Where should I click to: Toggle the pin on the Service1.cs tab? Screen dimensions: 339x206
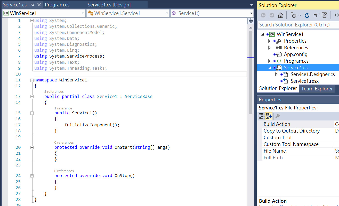[32, 5]
